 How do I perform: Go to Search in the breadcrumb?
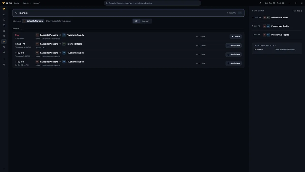[x=26, y=3]
